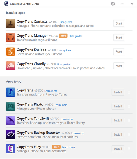Viewport: 137px width, 159px height.
Task: Click the CopyTrans TuneSwift bird icon
Action: 10,120
